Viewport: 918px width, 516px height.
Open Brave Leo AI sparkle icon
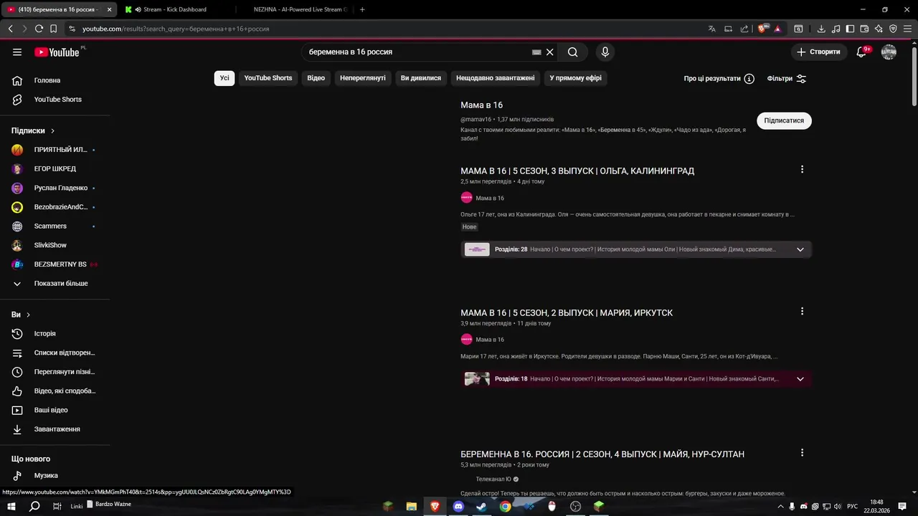[x=879, y=29]
